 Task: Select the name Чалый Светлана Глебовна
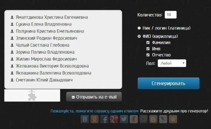coord(43,45)
